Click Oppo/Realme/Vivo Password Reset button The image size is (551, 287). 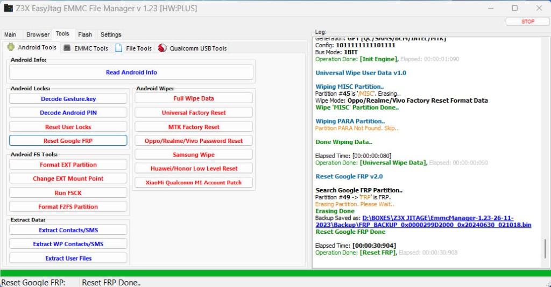click(194, 141)
